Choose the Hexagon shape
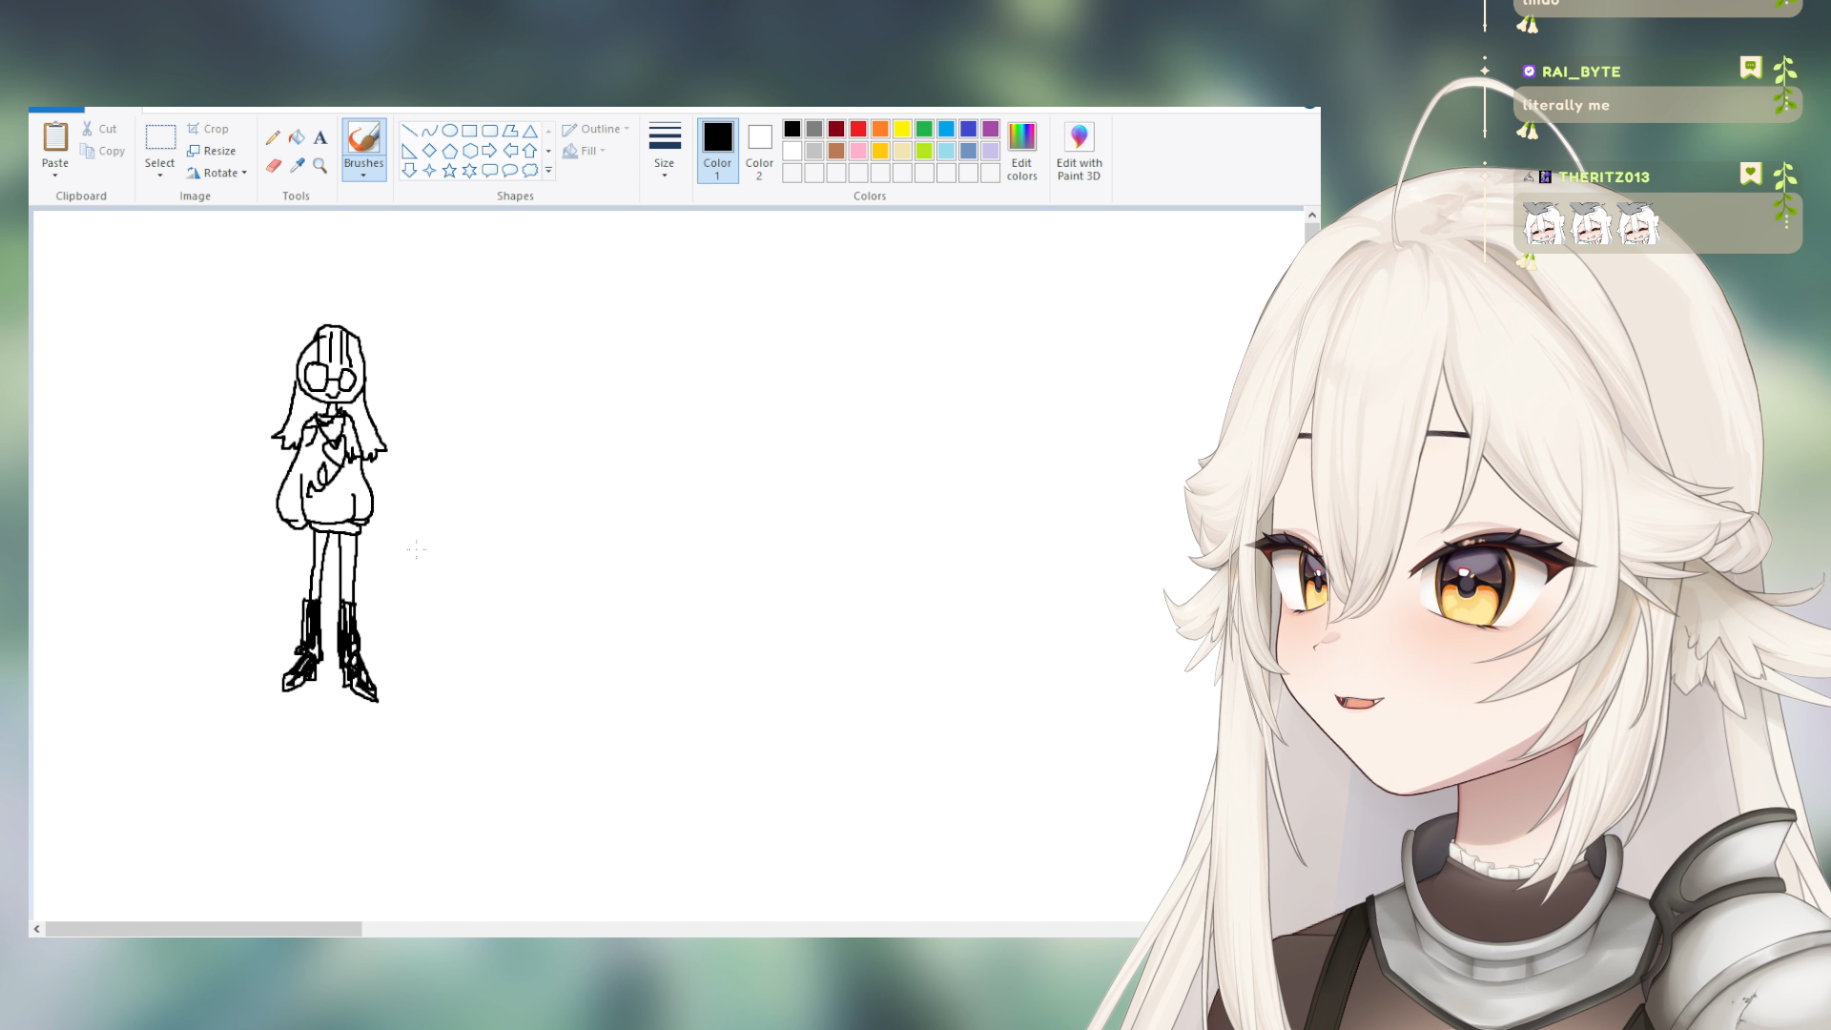 click(469, 151)
